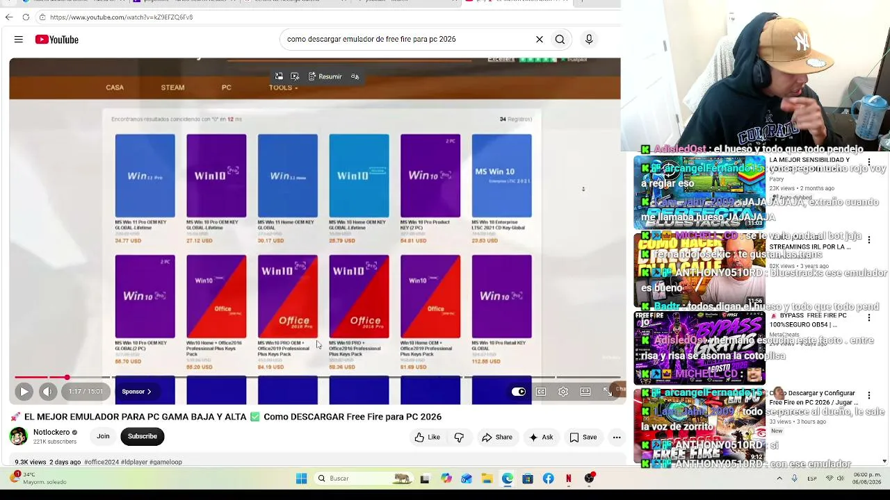Click the Windows taskbar Buscar search box
This screenshot has width=890, height=500.
364,478
